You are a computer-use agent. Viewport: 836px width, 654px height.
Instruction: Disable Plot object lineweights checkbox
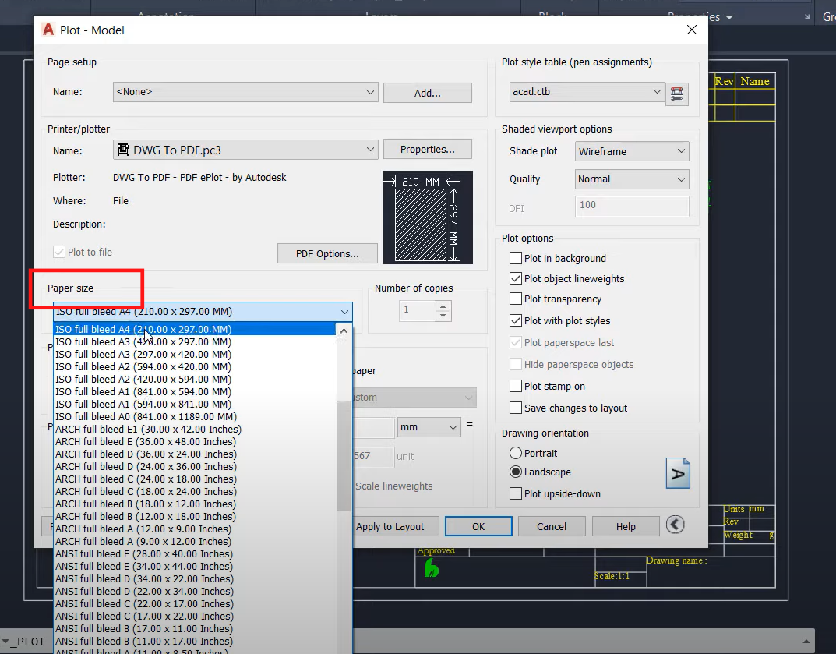click(516, 278)
